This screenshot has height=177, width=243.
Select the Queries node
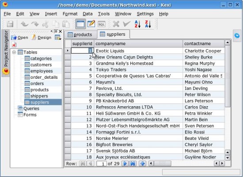click(31, 108)
